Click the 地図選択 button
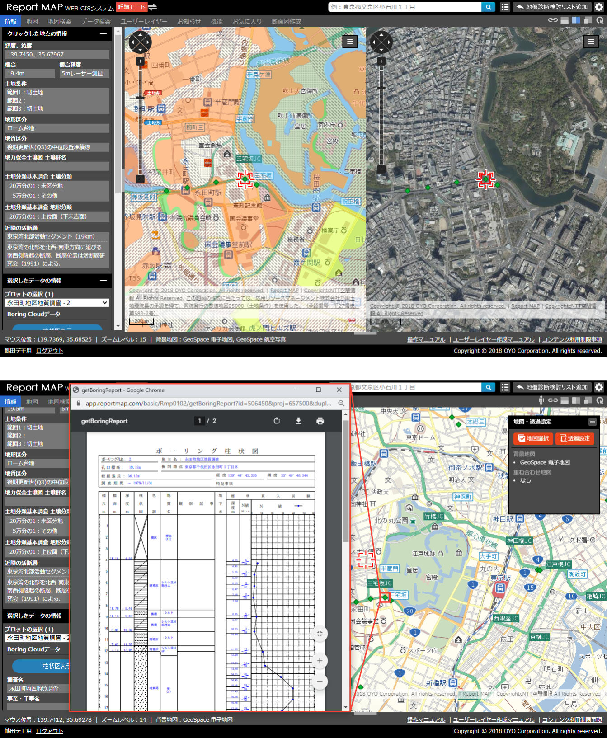 click(x=533, y=438)
